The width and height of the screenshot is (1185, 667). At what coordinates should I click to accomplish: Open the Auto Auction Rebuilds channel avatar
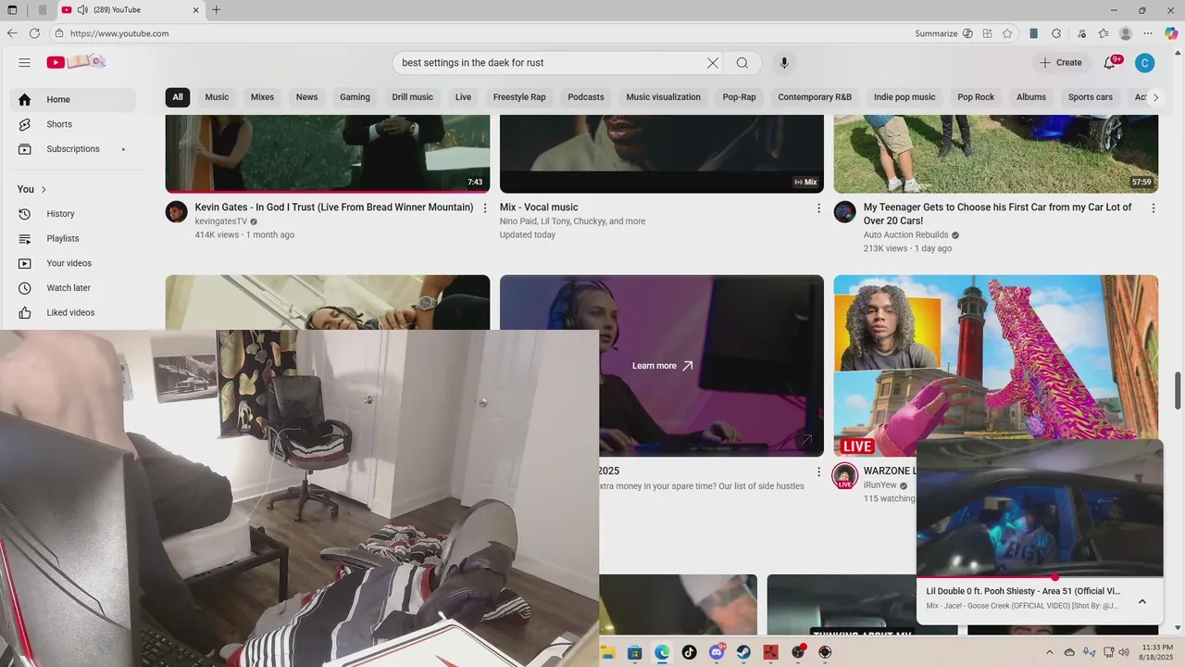(x=845, y=212)
